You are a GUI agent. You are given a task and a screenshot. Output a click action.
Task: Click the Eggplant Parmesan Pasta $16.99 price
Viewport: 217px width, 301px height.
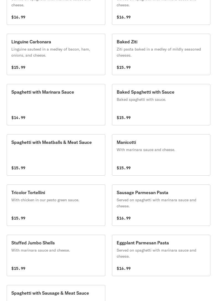click(124, 268)
